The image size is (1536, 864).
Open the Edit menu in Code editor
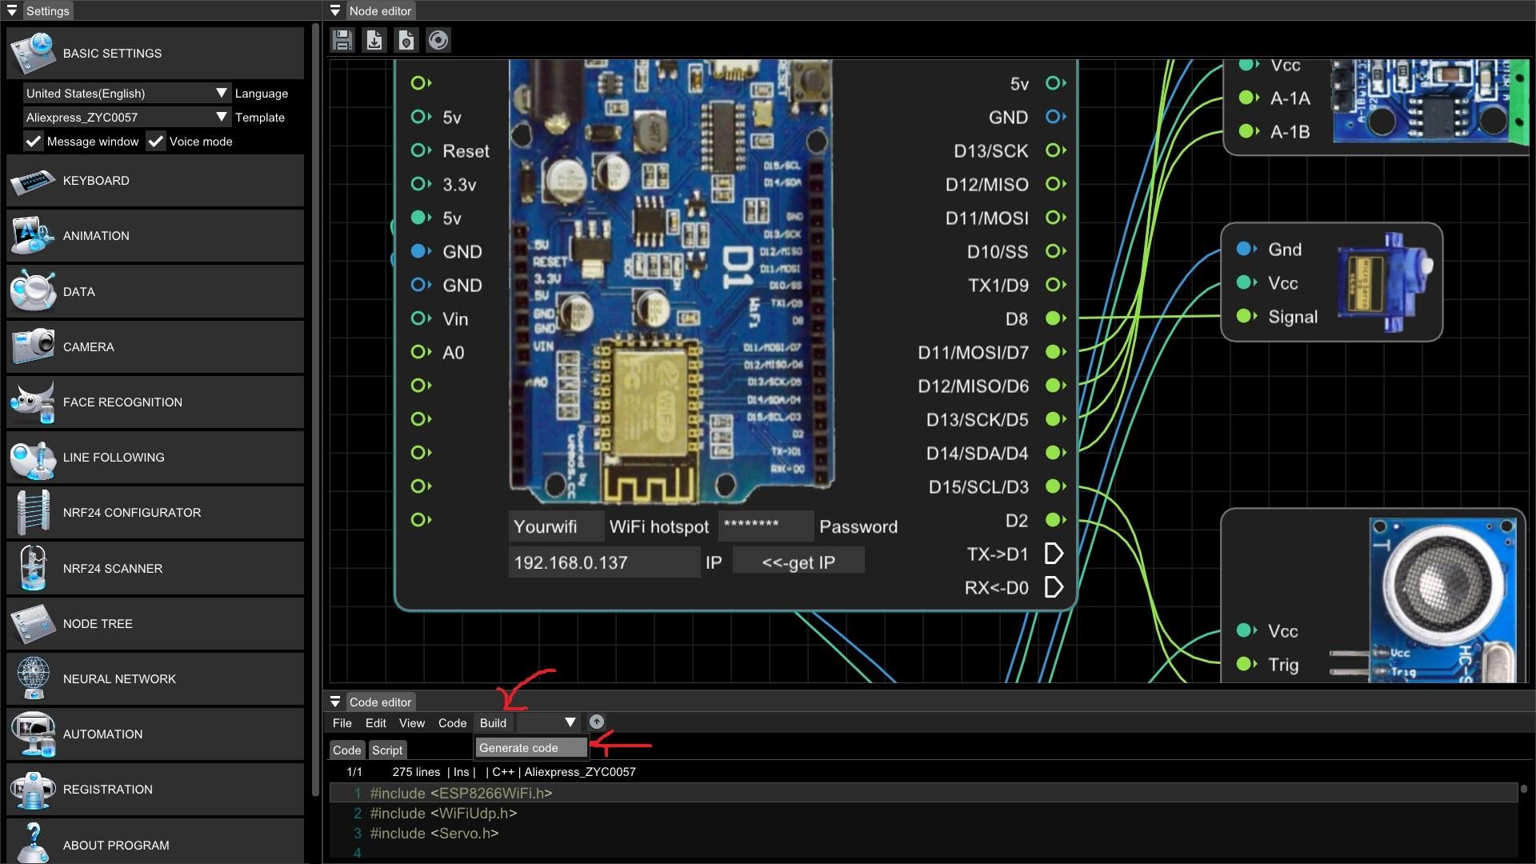click(x=375, y=723)
